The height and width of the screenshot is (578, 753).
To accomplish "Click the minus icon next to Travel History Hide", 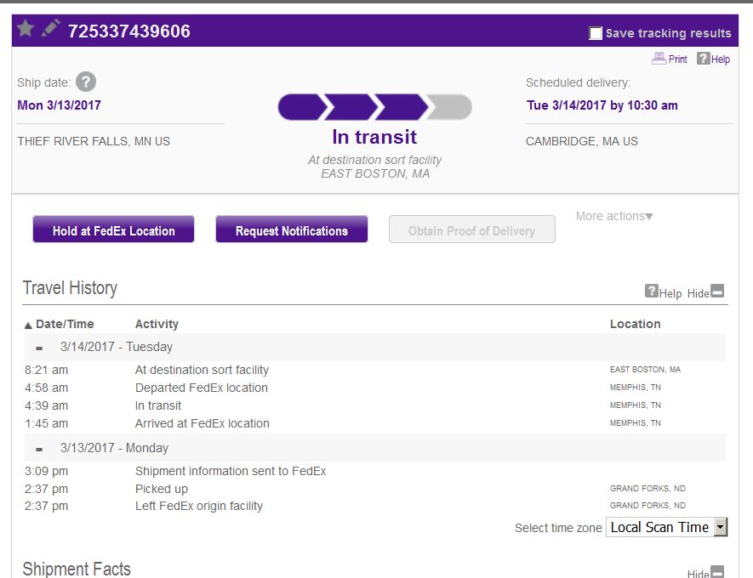I will 717,291.
